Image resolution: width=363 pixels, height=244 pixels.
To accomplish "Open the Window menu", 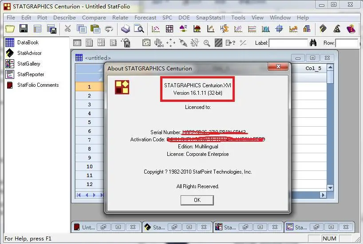I will 280,18.
